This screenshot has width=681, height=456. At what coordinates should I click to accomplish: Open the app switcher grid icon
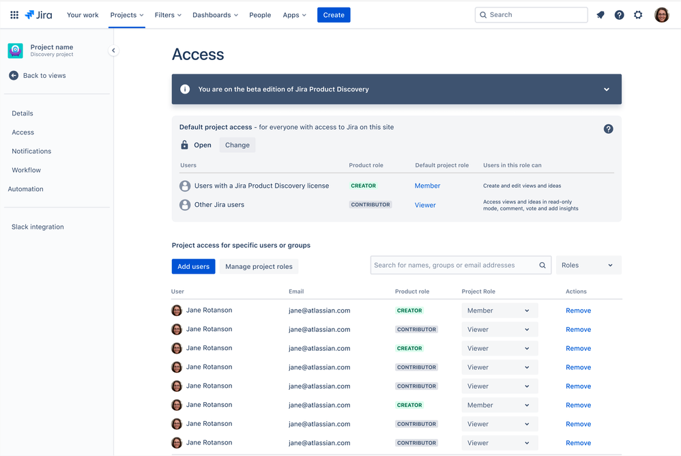pos(14,15)
